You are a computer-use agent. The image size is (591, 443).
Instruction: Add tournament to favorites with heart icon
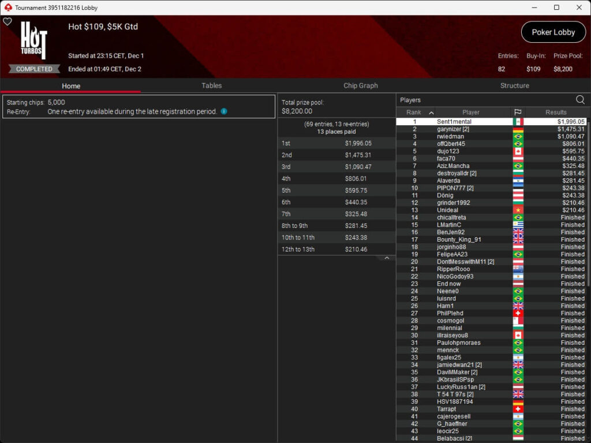(8, 21)
